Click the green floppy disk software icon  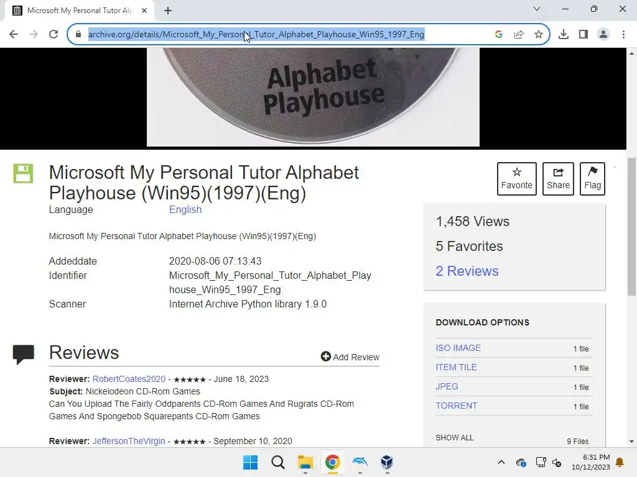pyautogui.click(x=23, y=174)
